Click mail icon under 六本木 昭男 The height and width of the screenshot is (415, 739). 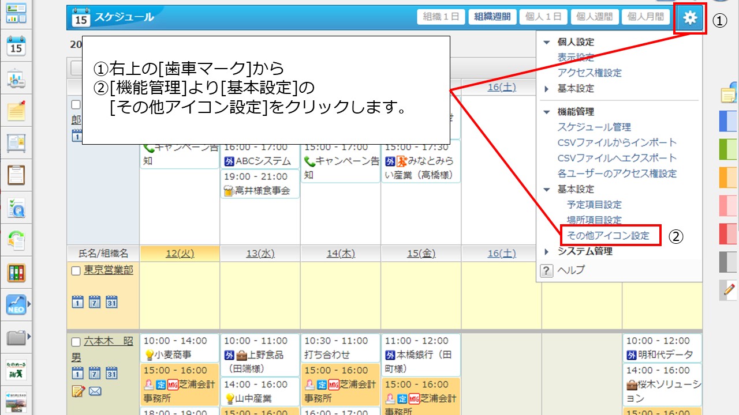[x=95, y=391]
